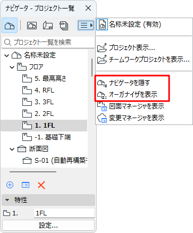Click the プロジェクト一覧を検索 search field

point(48,43)
